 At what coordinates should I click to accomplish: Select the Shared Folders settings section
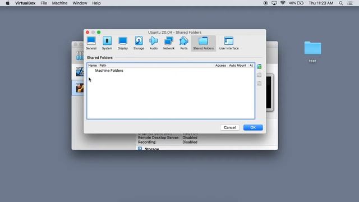203,43
